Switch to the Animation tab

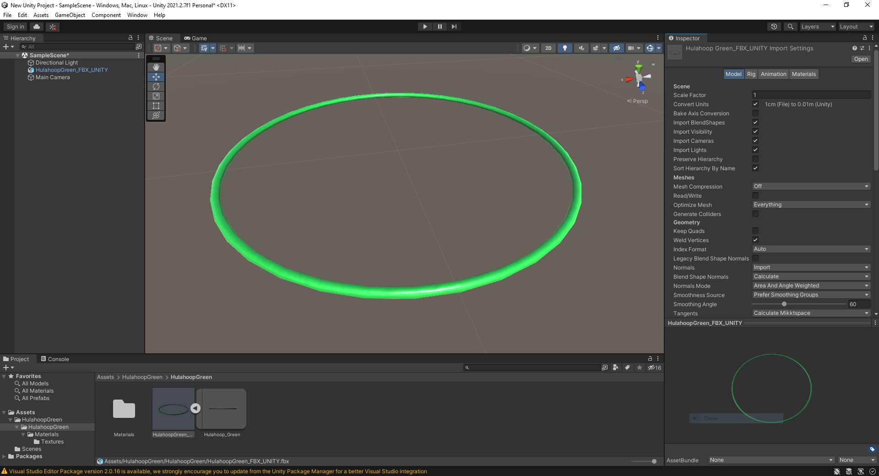tap(773, 74)
